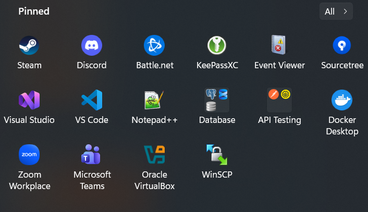Open Zoom Workplace app

[29, 155]
